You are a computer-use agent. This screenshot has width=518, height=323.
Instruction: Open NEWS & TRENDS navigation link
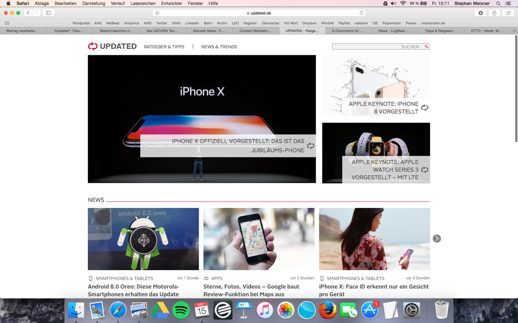click(219, 47)
